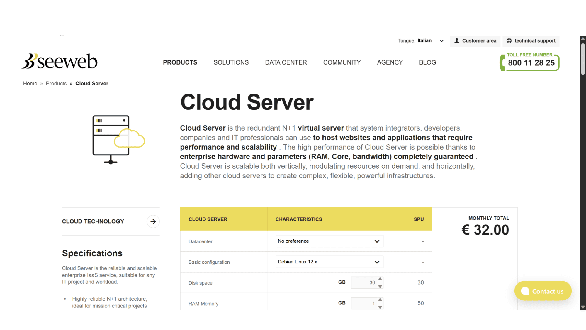Viewport: 586px width, 330px height.
Task: Click the CHARACTERISTICS column header
Action: click(x=298, y=219)
